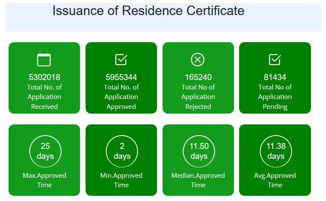Click the Issuance of Residence Certificate heading

148,11
